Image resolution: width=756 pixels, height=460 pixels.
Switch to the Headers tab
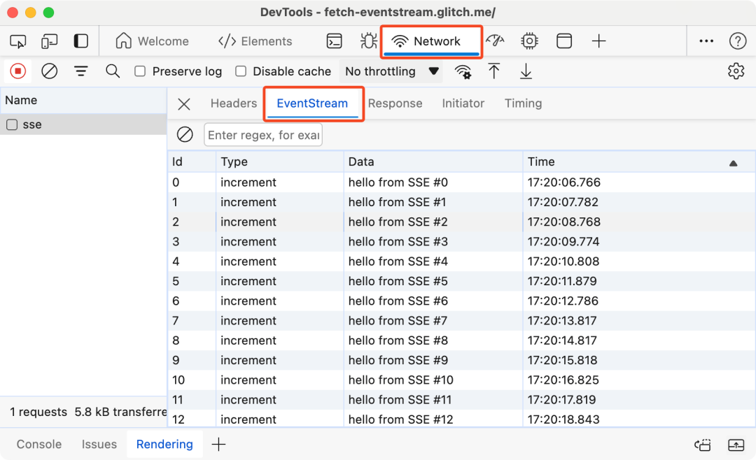click(x=234, y=103)
